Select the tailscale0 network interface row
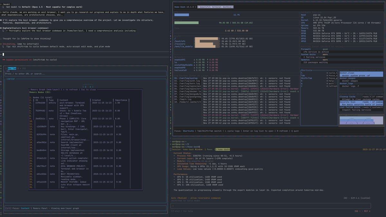The height and width of the screenshot is (217, 386). coord(196,70)
